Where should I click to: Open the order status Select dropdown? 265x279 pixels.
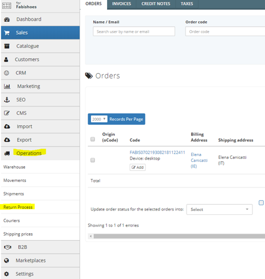point(219,210)
